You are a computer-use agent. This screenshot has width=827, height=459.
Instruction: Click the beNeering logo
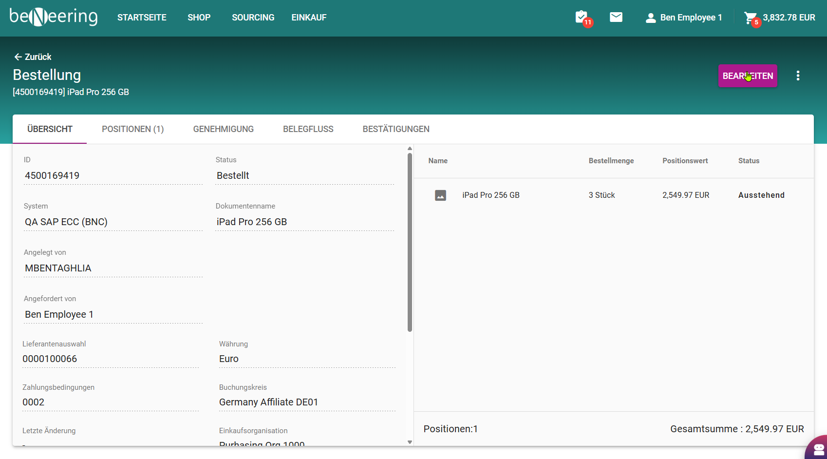click(x=54, y=17)
